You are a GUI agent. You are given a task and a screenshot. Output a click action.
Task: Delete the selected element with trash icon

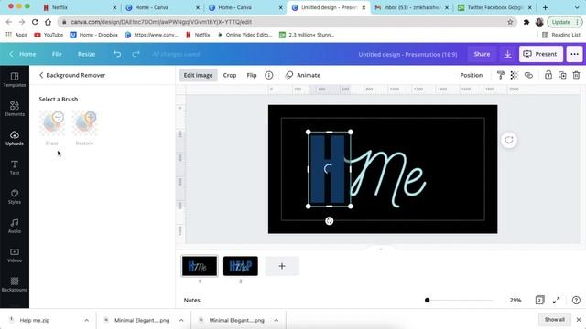tap(576, 75)
